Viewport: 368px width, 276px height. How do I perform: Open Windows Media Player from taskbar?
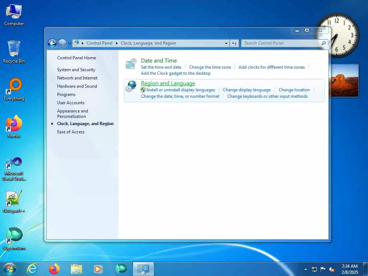[x=98, y=269]
